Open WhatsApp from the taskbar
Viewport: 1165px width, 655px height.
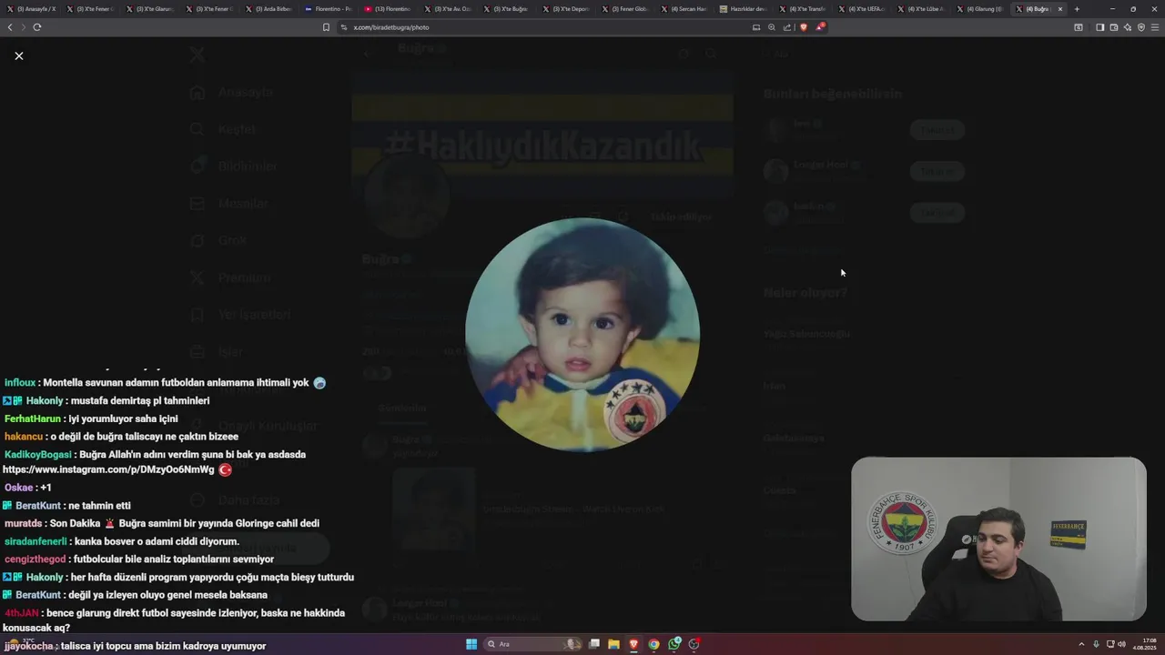[x=674, y=644]
